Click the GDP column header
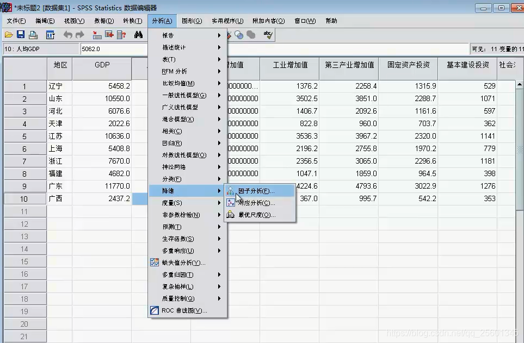524x343 pixels. tap(102, 69)
